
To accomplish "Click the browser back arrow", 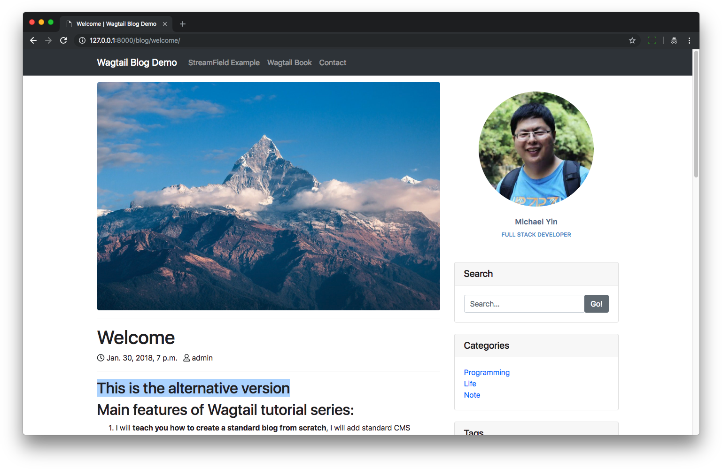I will (x=33, y=40).
